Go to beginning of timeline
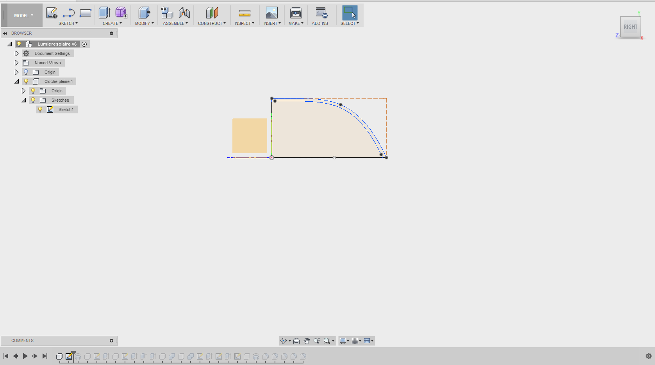The image size is (655, 365). pos(6,356)
